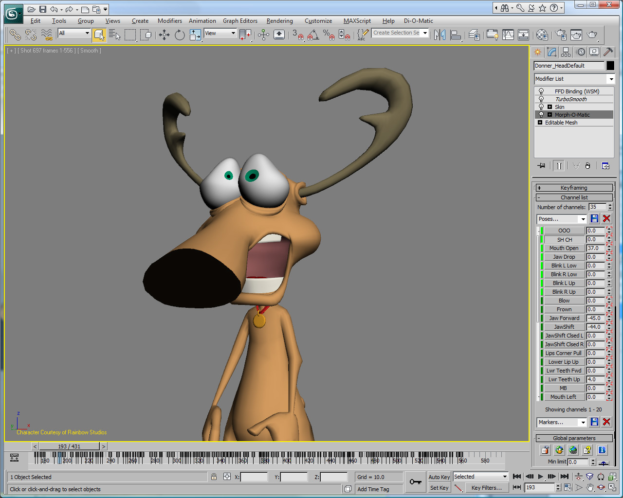
Task: Toggle Morph-O-Matic modifier lightbulb
Action: click(541, 115)
